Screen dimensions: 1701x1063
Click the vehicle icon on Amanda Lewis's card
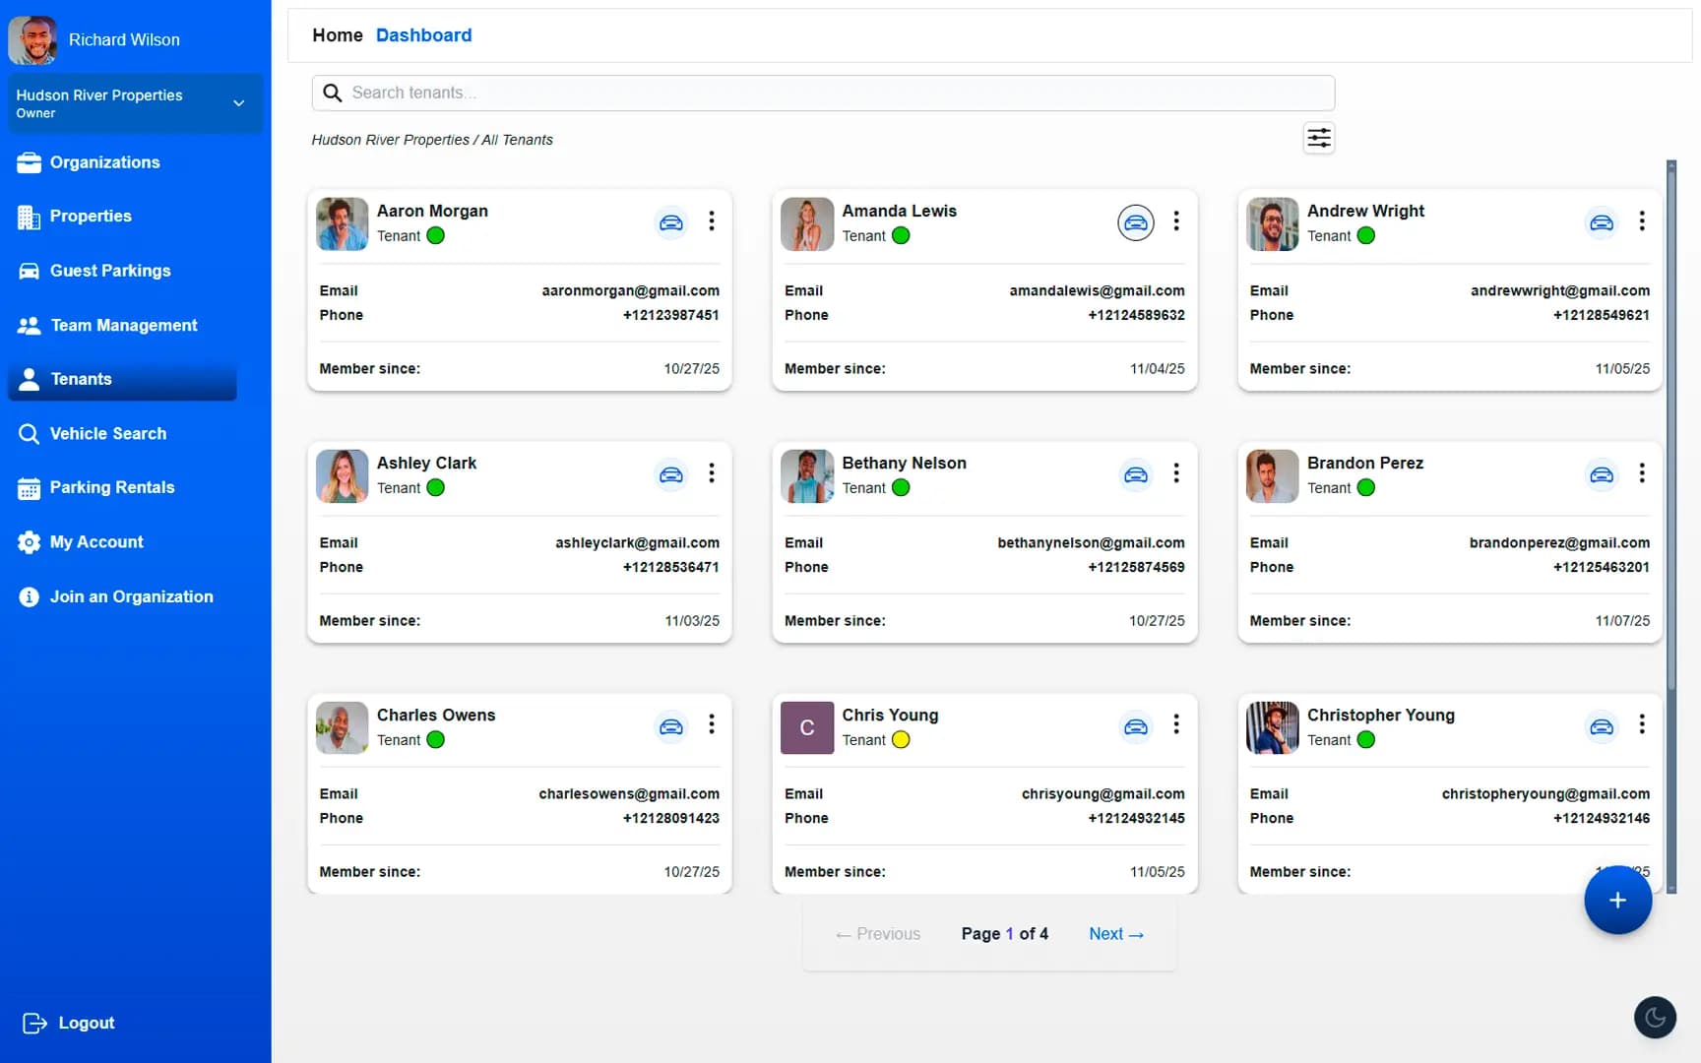pos(1136,222)
